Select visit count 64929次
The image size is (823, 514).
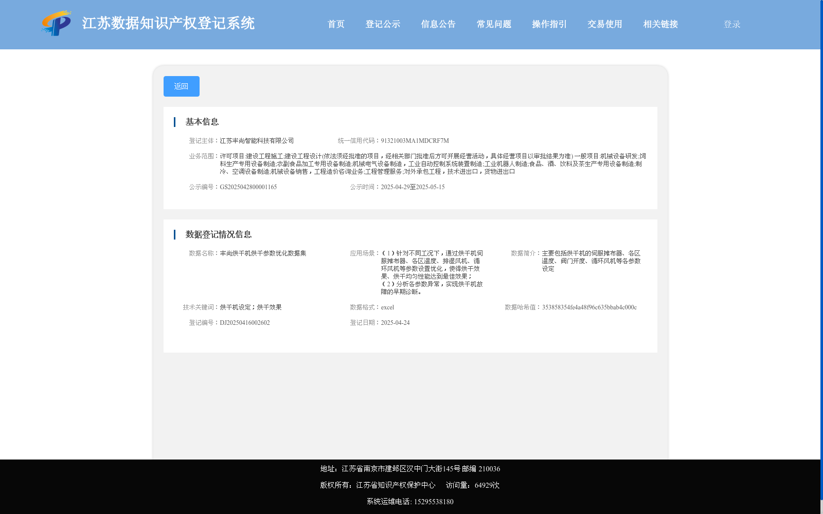pos(487,485)
